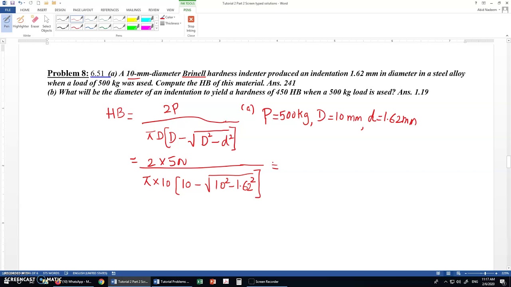Switch to Print Layout view
Image resolution: width=511 pixels, height=287 pixels.
(x=448, y=273)
